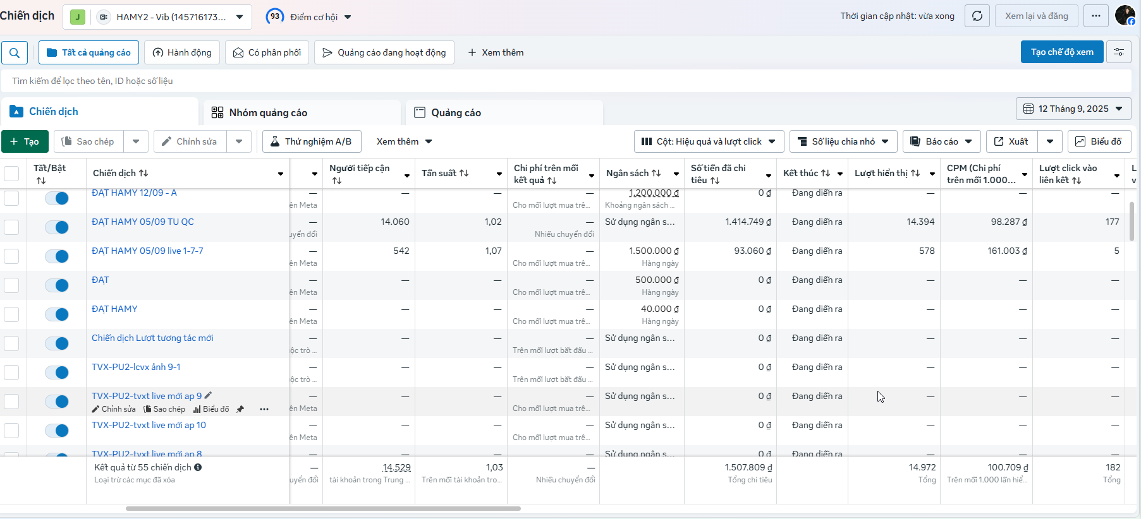Click the green Tạo button
This screenshot has width=1141, height=519.
(25, 141)
